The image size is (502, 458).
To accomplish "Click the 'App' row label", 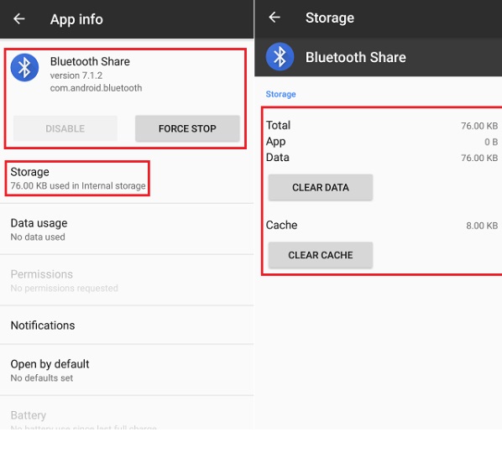I will point(275,142).
